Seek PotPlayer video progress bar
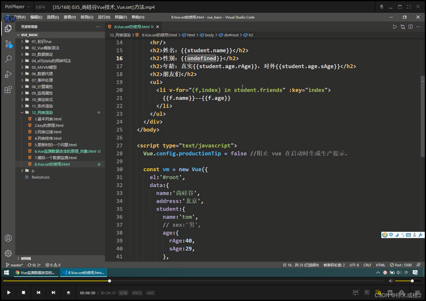Screen dimensions: 426x301 point(193,281)
